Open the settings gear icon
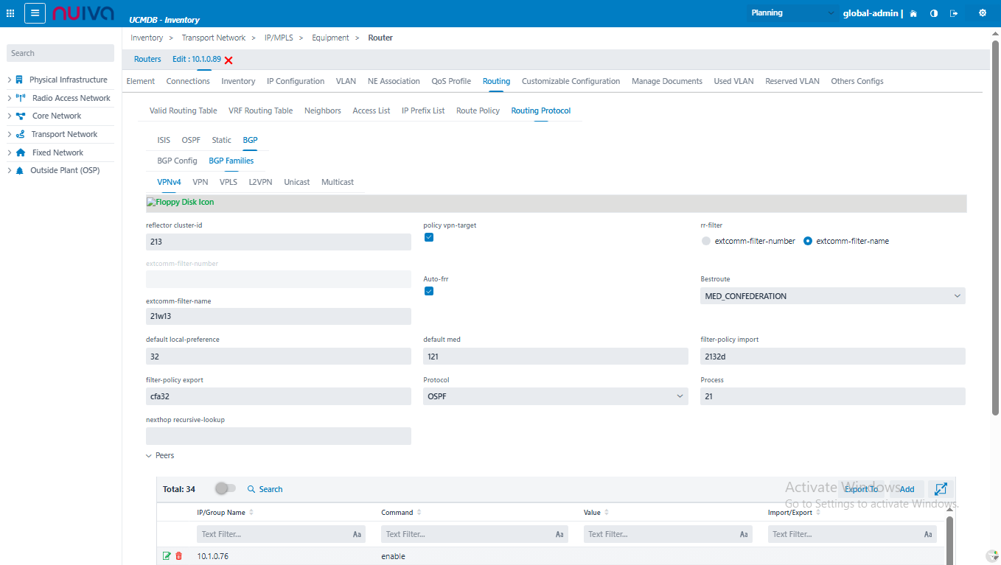Viewport: 1001px width, 565px height. click(x=982, y=13)
